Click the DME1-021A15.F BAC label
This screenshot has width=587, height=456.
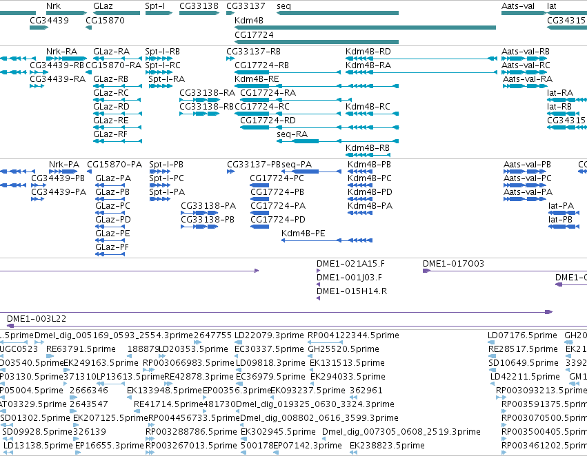pyautogui.click(x=351, y=264)
